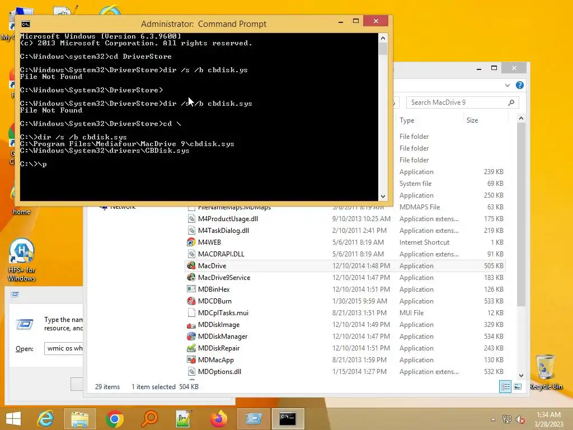The width and height of the screenshot is (573, 430).
Task: Click the network tray icon
Action: [506, 419]
